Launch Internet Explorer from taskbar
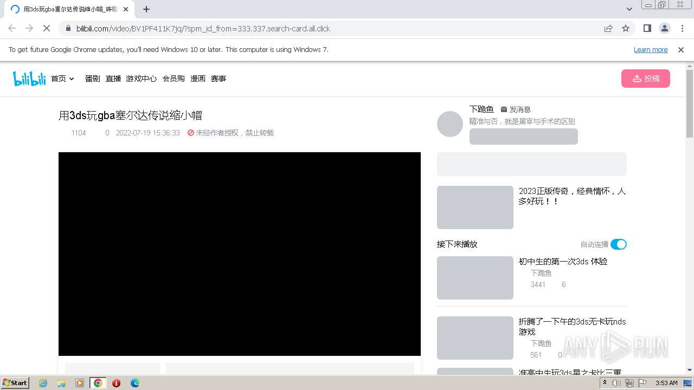This screenshot has height=390, width=694. pos(43,383)
